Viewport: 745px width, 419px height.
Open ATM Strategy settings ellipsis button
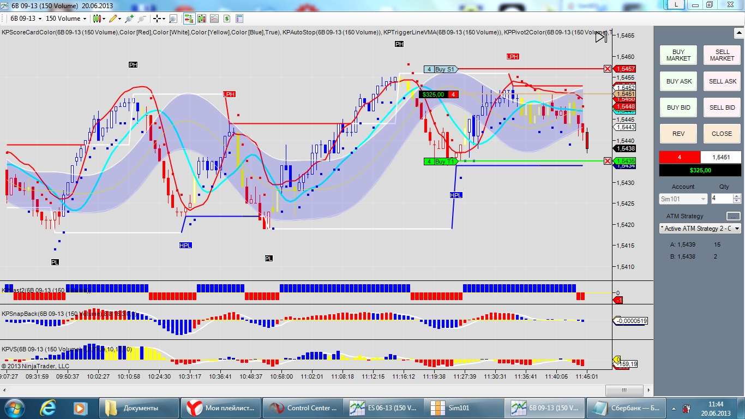tap(734, 216)
